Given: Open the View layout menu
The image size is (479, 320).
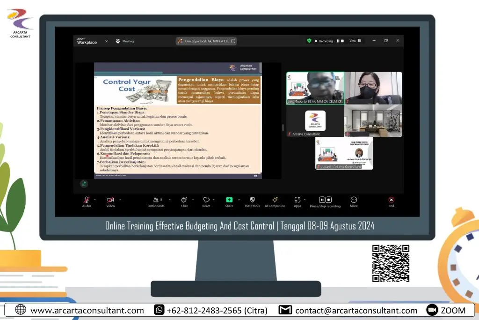Looking at the screenshot, I should [355, 41].
